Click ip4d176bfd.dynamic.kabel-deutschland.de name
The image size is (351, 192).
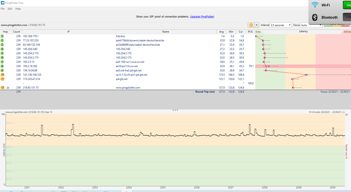[x=140, y=40]
